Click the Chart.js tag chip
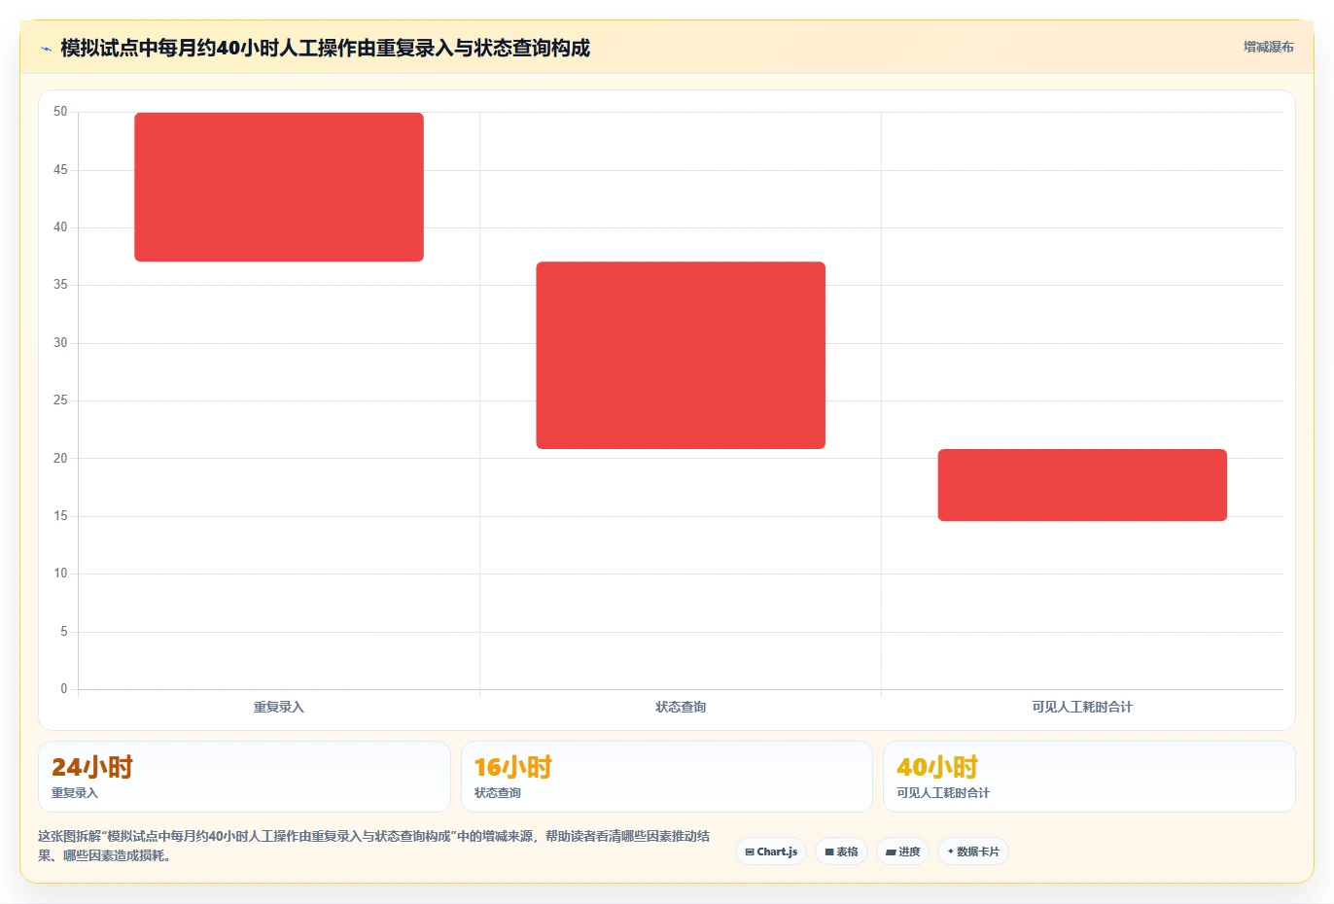The height and width of the screenshot is (904, 1334). 771,852
